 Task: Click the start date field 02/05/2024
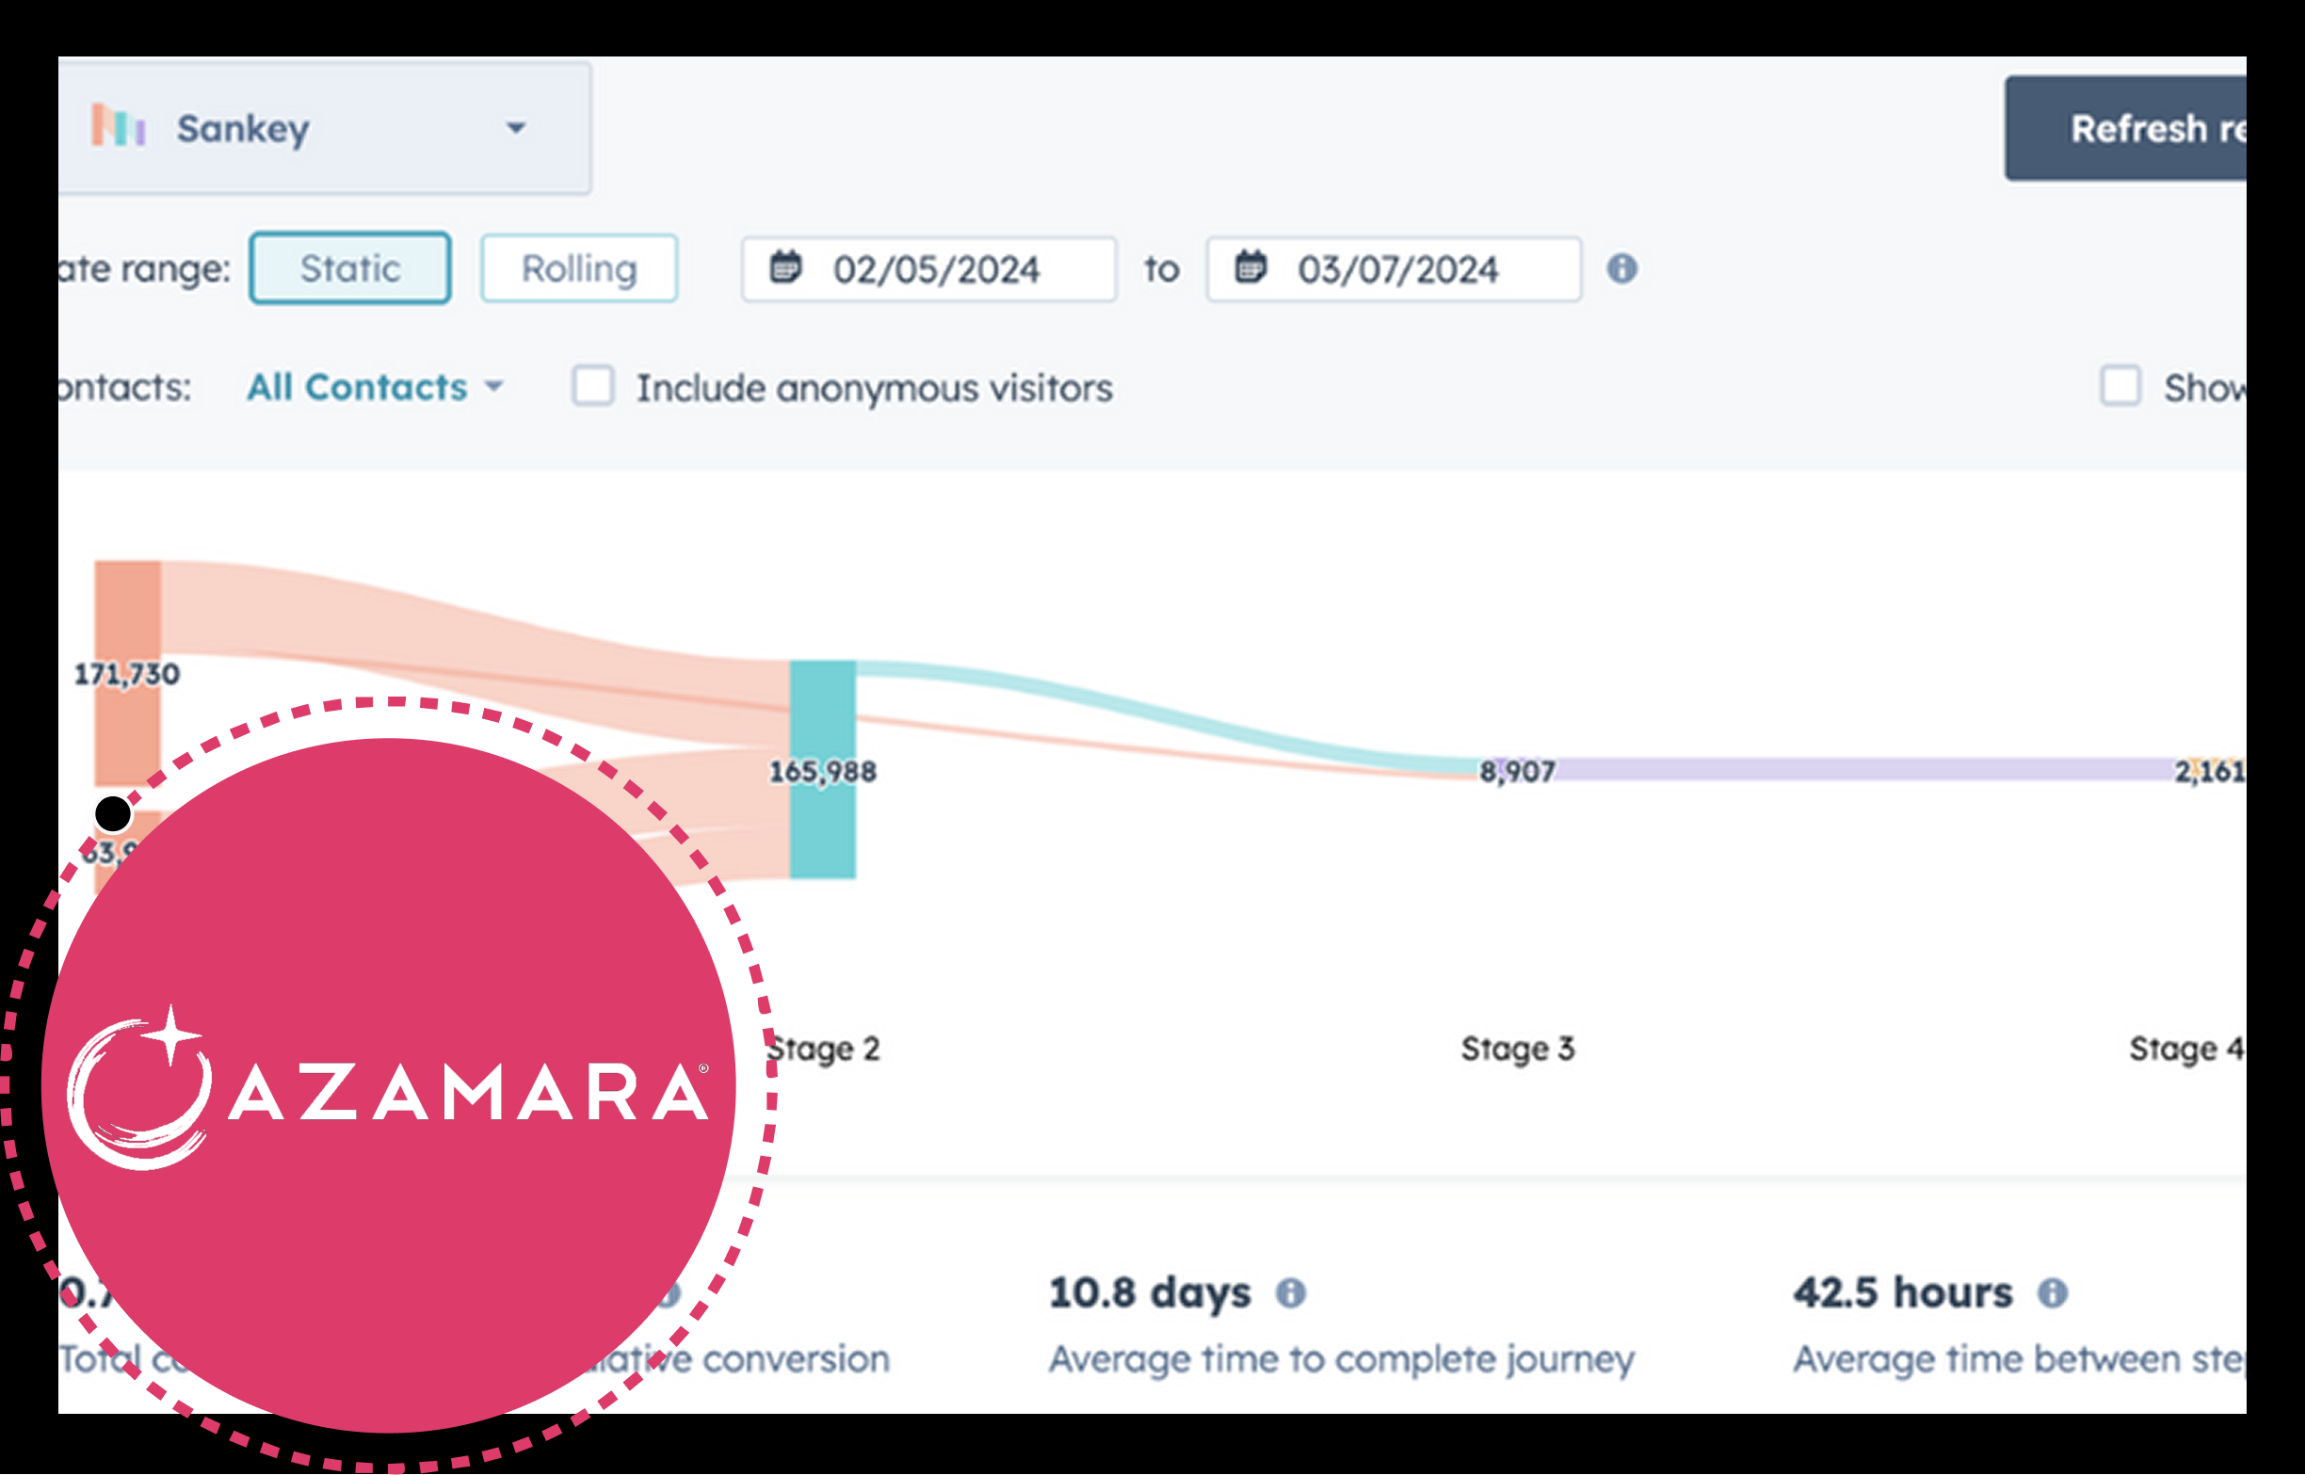pyautogui.click(x=928, y=269)
